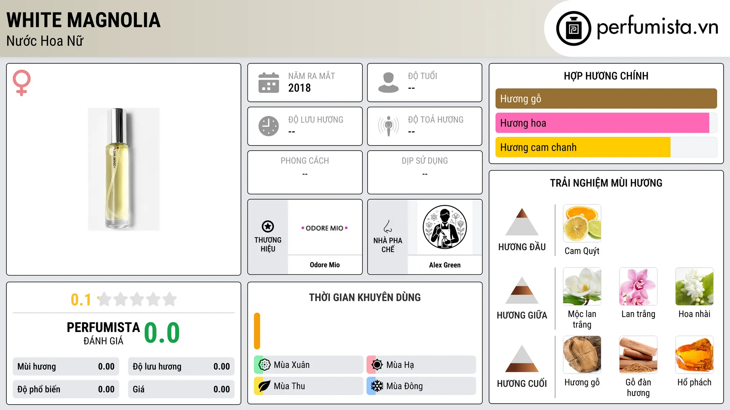Screen dimensions: 730x410
Task: Click the Alex Green perfumer avatar
Action: pyautogui.click(x=444, y=227)
